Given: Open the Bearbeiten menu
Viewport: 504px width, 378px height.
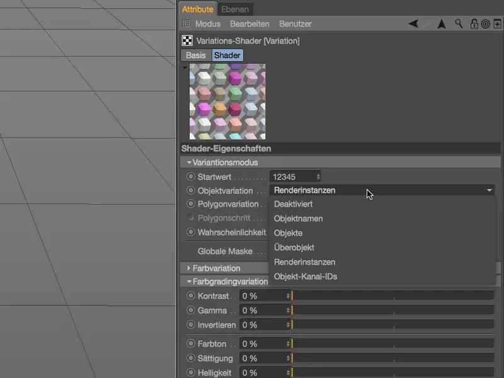Looking at the screenshot, I should click(249, 24).
